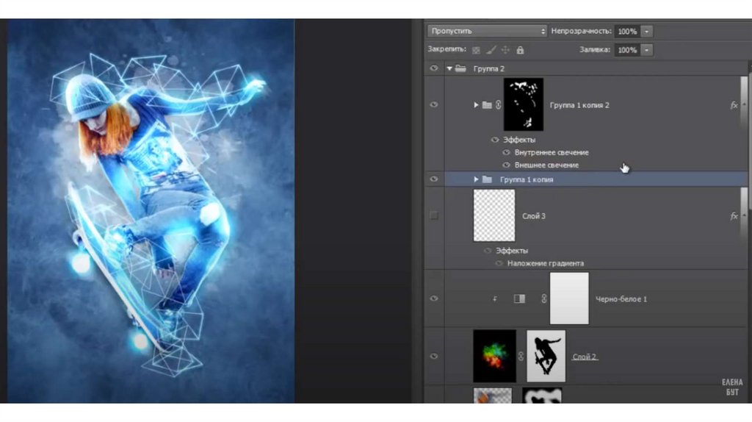This screenshot has height=422, width=752.
Task: Select the Группа 2 layer name
Action: [x=488, y=68]
